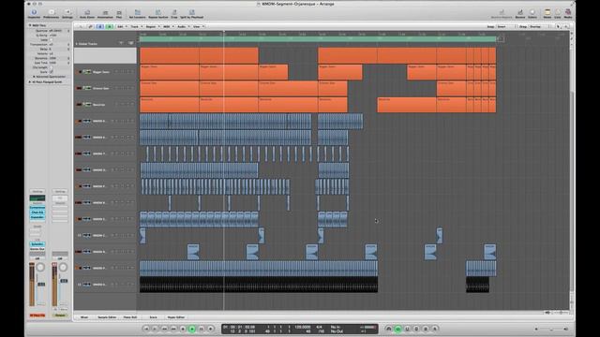
Task: Open the Region local menu
Action: 152,27
